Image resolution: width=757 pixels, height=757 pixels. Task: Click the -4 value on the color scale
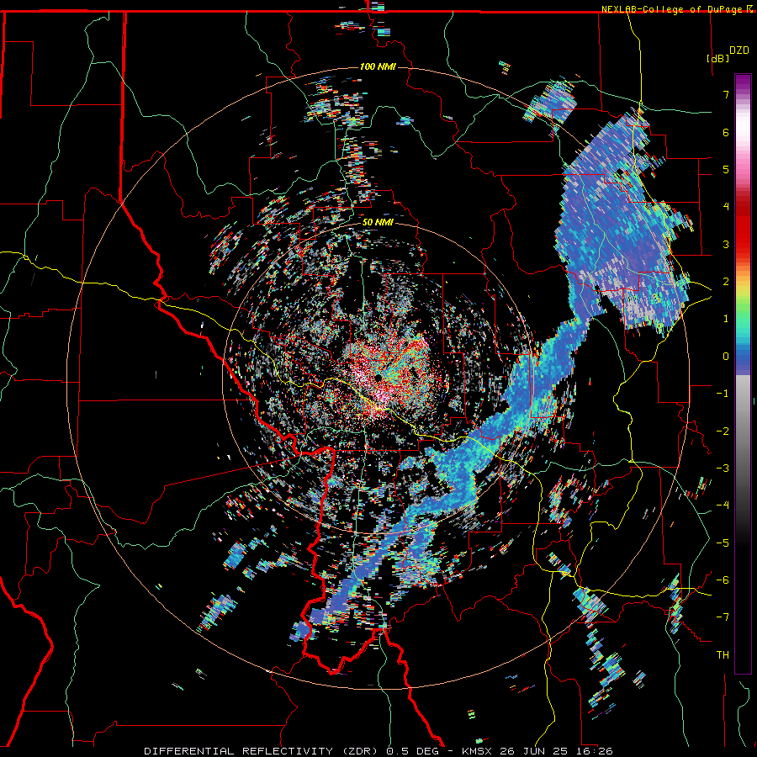[x=723, y=506]
